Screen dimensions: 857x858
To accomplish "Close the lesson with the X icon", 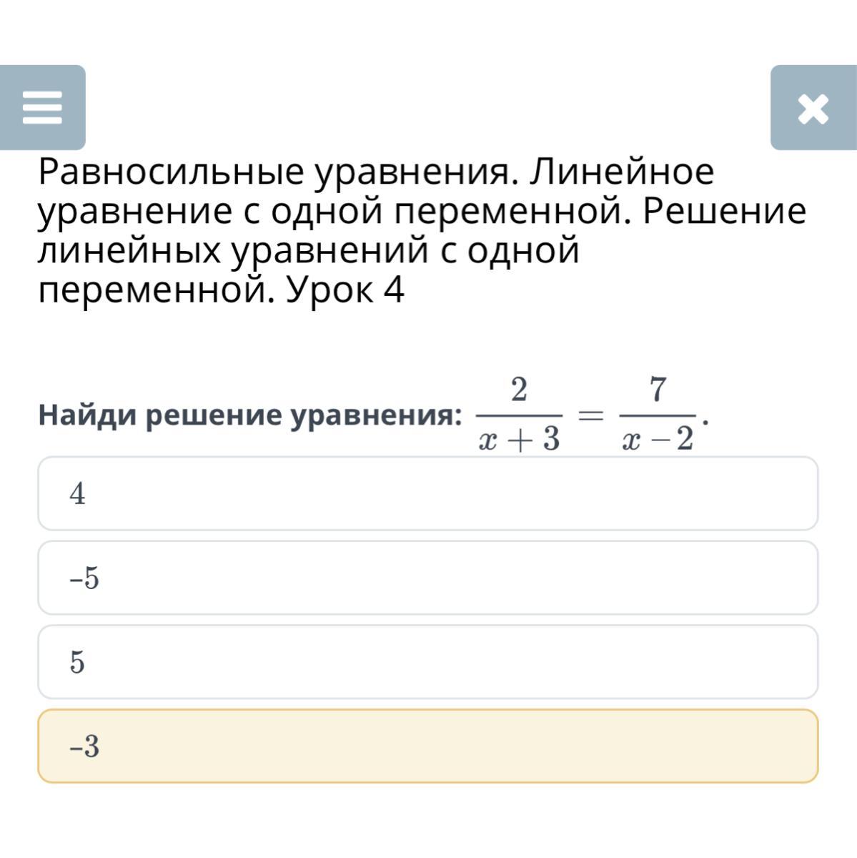I will tap(813, 108).
